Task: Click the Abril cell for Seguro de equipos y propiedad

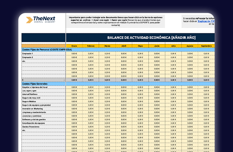Action: click(124, 105)
